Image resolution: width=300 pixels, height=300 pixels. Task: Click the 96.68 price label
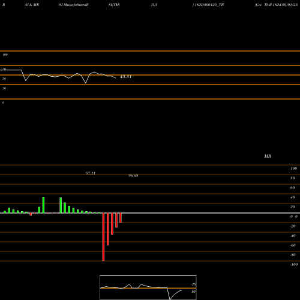(133, 176)
